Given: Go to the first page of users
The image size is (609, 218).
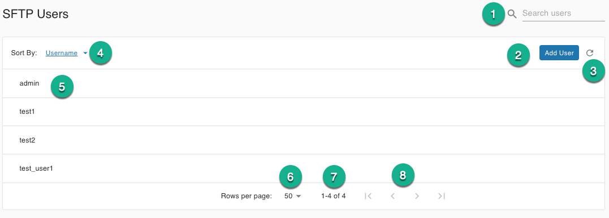Looking at the screenshot, I should [x=368, y=196].
